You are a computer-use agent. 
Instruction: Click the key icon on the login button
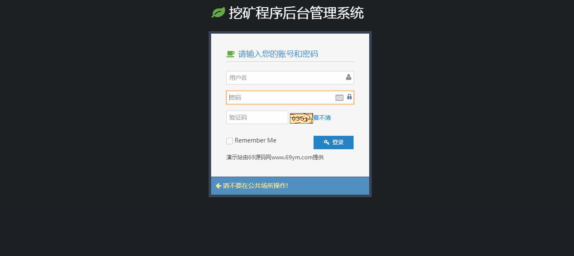click(x=327, y=143)
